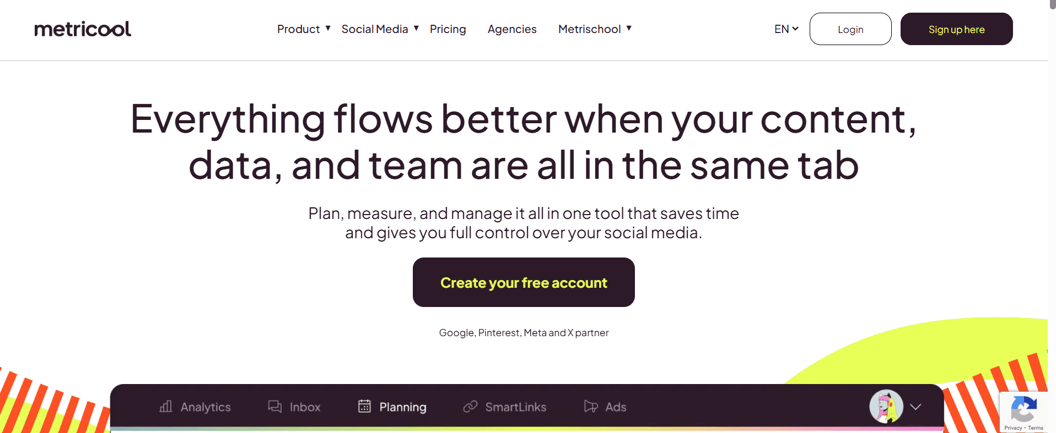This screenshot has height=433, width=1056.
Task: Click the reCAPTCHA badge icon
Action: [1024, 410]
